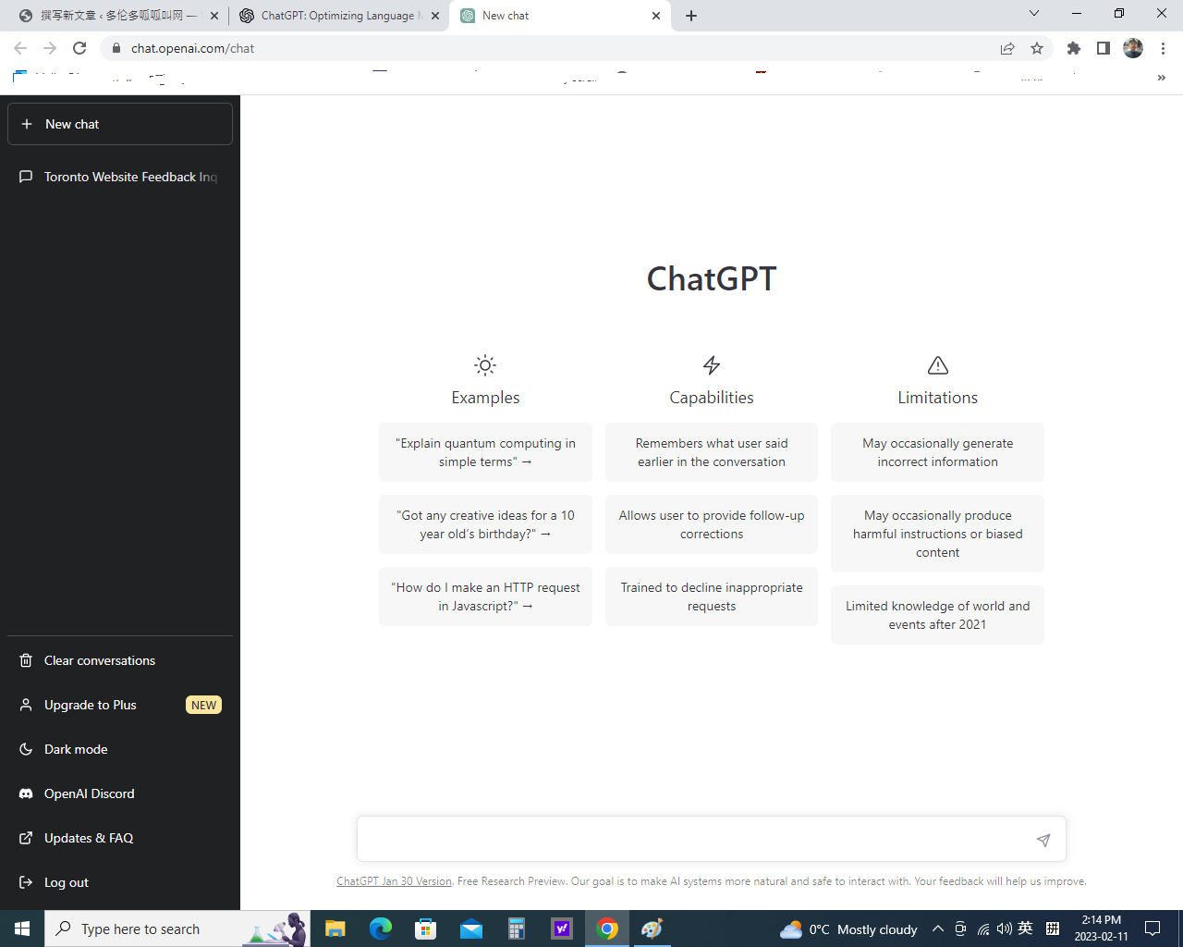The image size is (1183, 947).
Task: Switch the input language indicator 英
Action: (1025, 929)
